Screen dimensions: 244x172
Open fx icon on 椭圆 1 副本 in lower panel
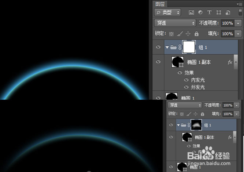(x=230, y=137)
